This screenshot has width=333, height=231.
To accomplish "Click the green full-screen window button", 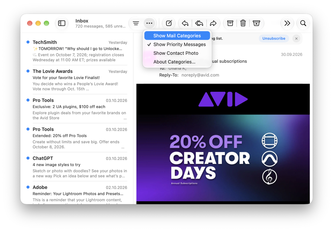I will pyautogui.click(x=47, y=23).
